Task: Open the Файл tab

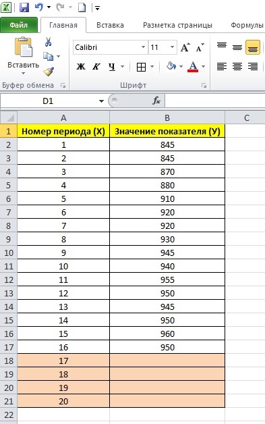Action: (x=19, y=25)
